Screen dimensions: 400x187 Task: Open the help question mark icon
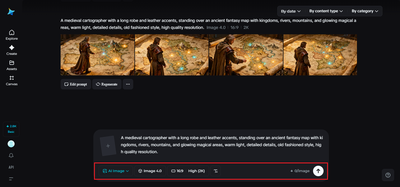[x=388, y=175]
